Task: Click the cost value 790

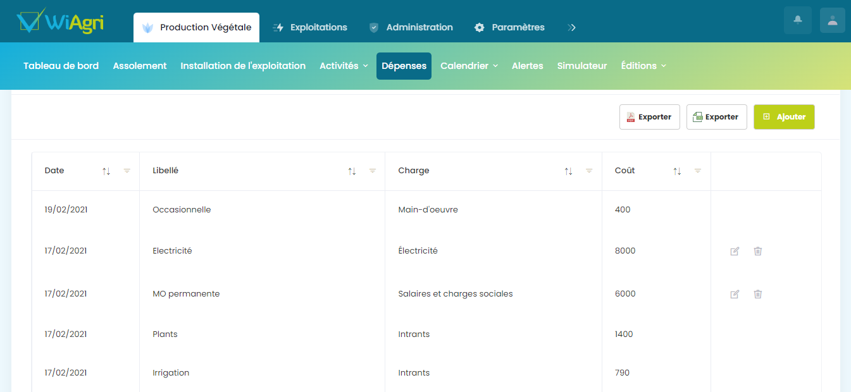Action: [x=622, y=373]
